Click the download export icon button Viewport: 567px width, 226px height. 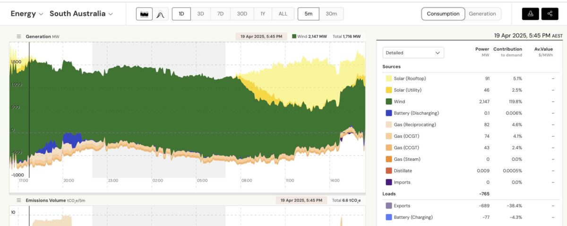(x=530, y=14)
